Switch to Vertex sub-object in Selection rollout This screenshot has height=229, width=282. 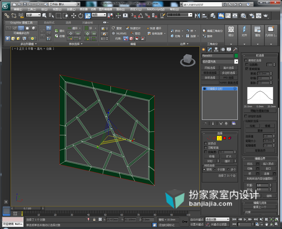[209, 138]
